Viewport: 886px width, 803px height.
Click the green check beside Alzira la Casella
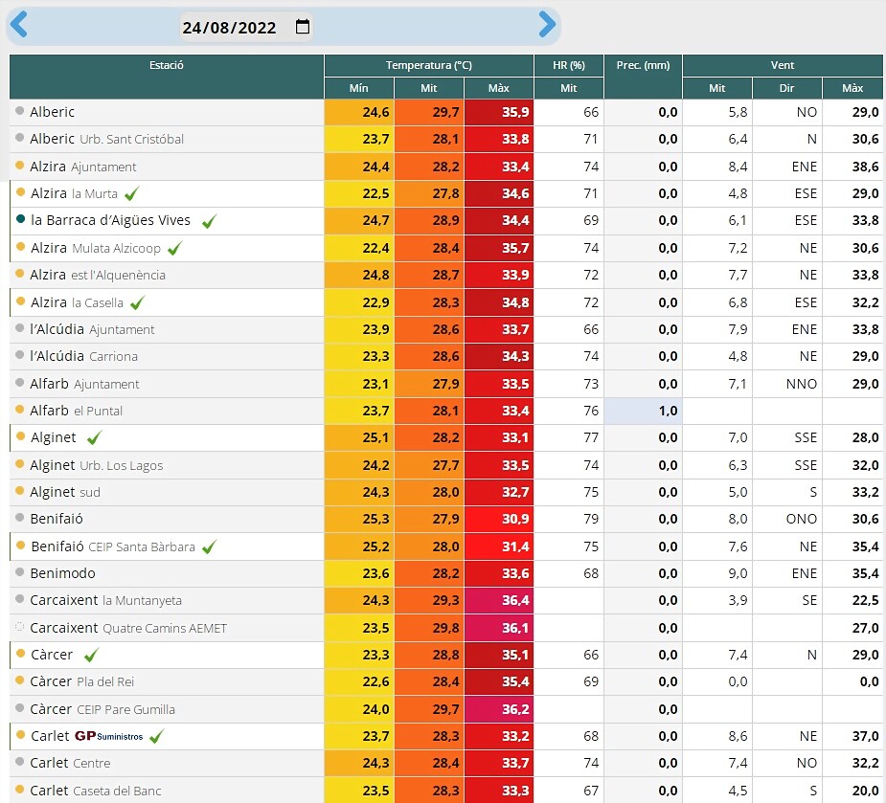pos(137,302)
